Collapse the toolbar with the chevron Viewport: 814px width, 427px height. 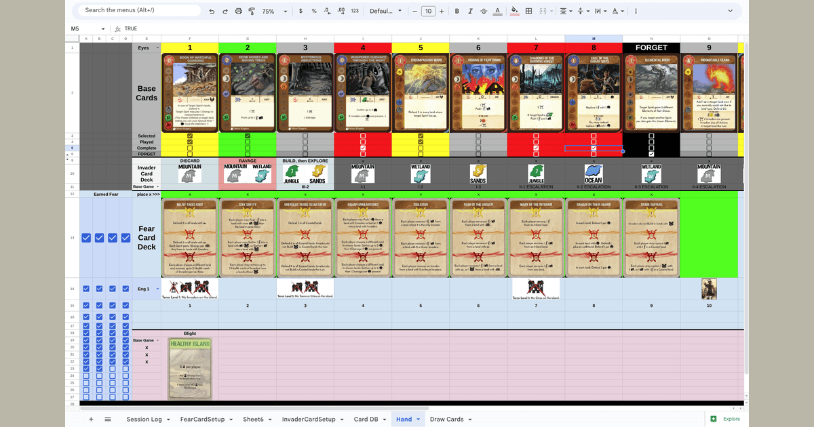click(731, 11)
